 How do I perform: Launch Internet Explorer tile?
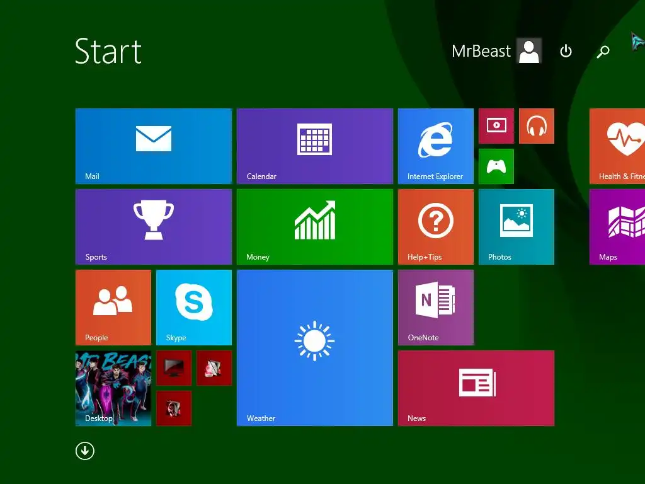pyautogui.click(x=436, y=146)
